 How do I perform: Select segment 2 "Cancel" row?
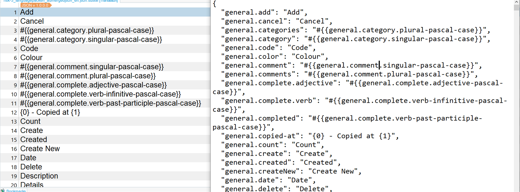click(105, 21)
